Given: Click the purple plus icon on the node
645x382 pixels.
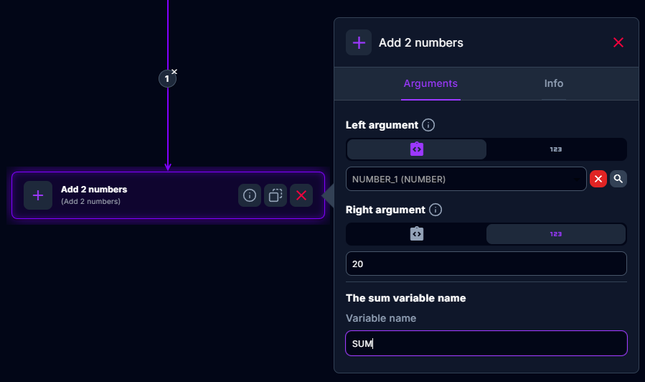Looking at the screenshot, I should point(38,195).
